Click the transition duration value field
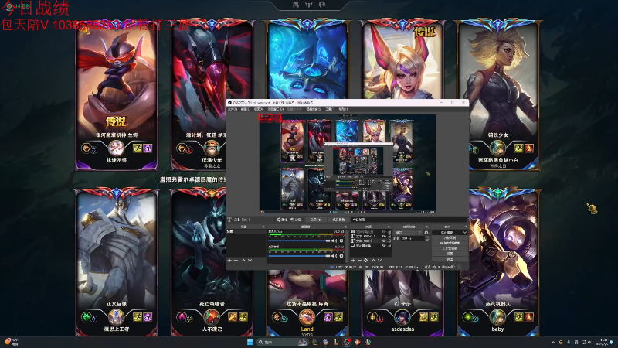The image size is (618, 348). [413, 238]
